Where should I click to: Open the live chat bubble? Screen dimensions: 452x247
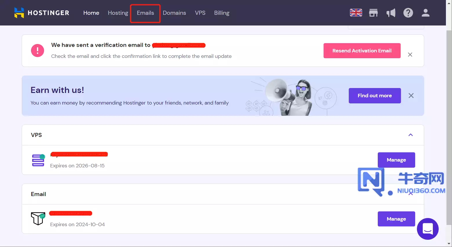click(x=428, y=229)
